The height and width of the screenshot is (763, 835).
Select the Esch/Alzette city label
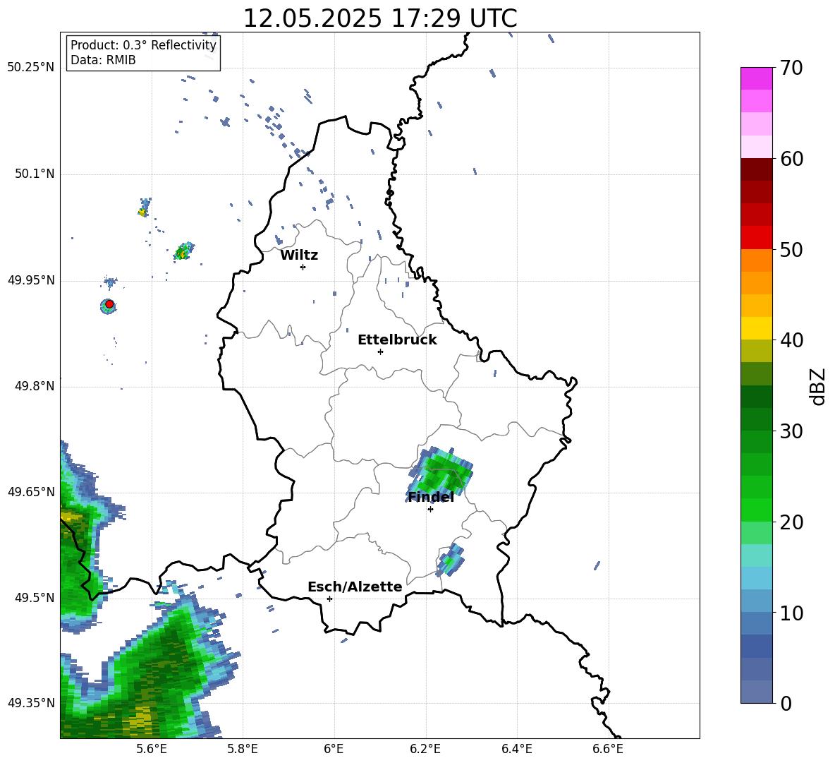click(355, 587)
